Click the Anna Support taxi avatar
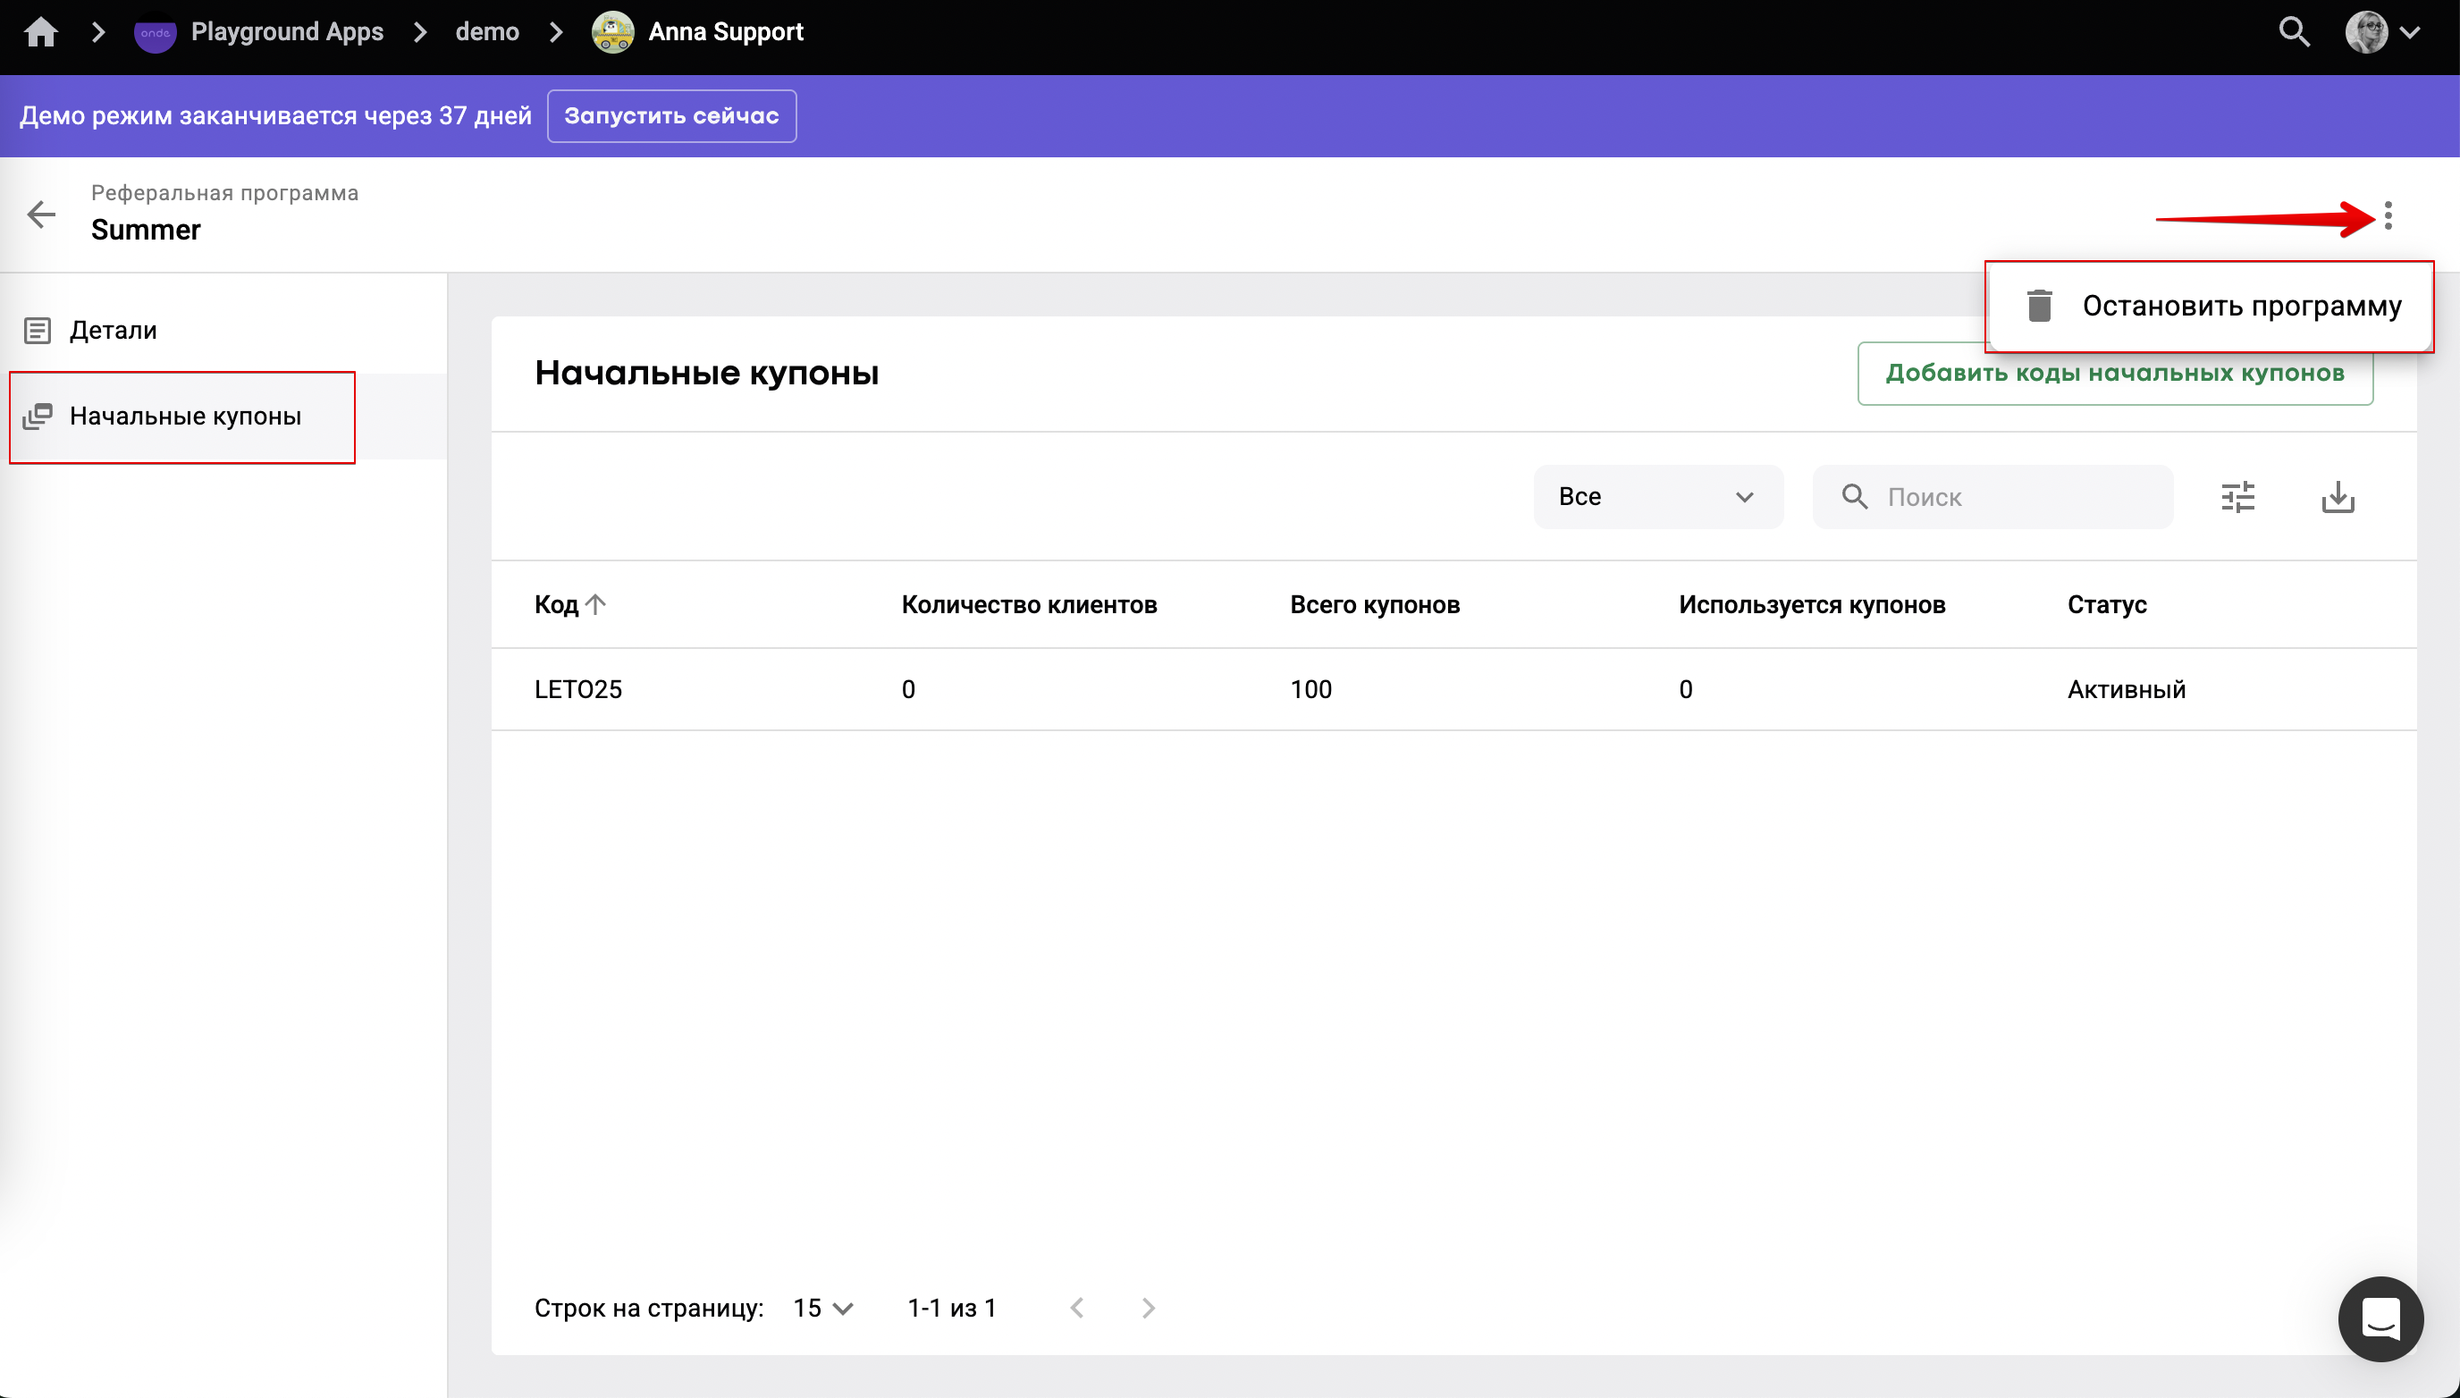 [612, 31]
